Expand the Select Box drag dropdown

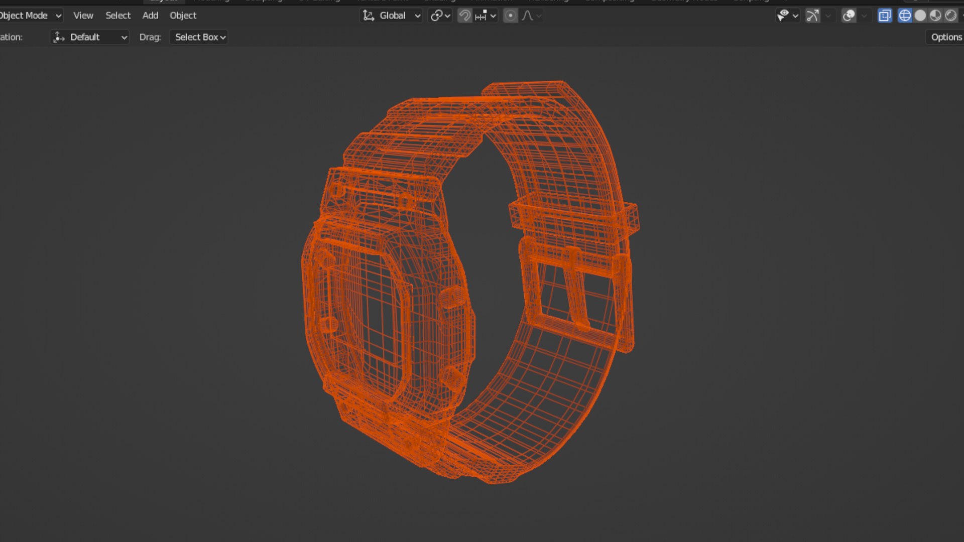pos(199,37)
